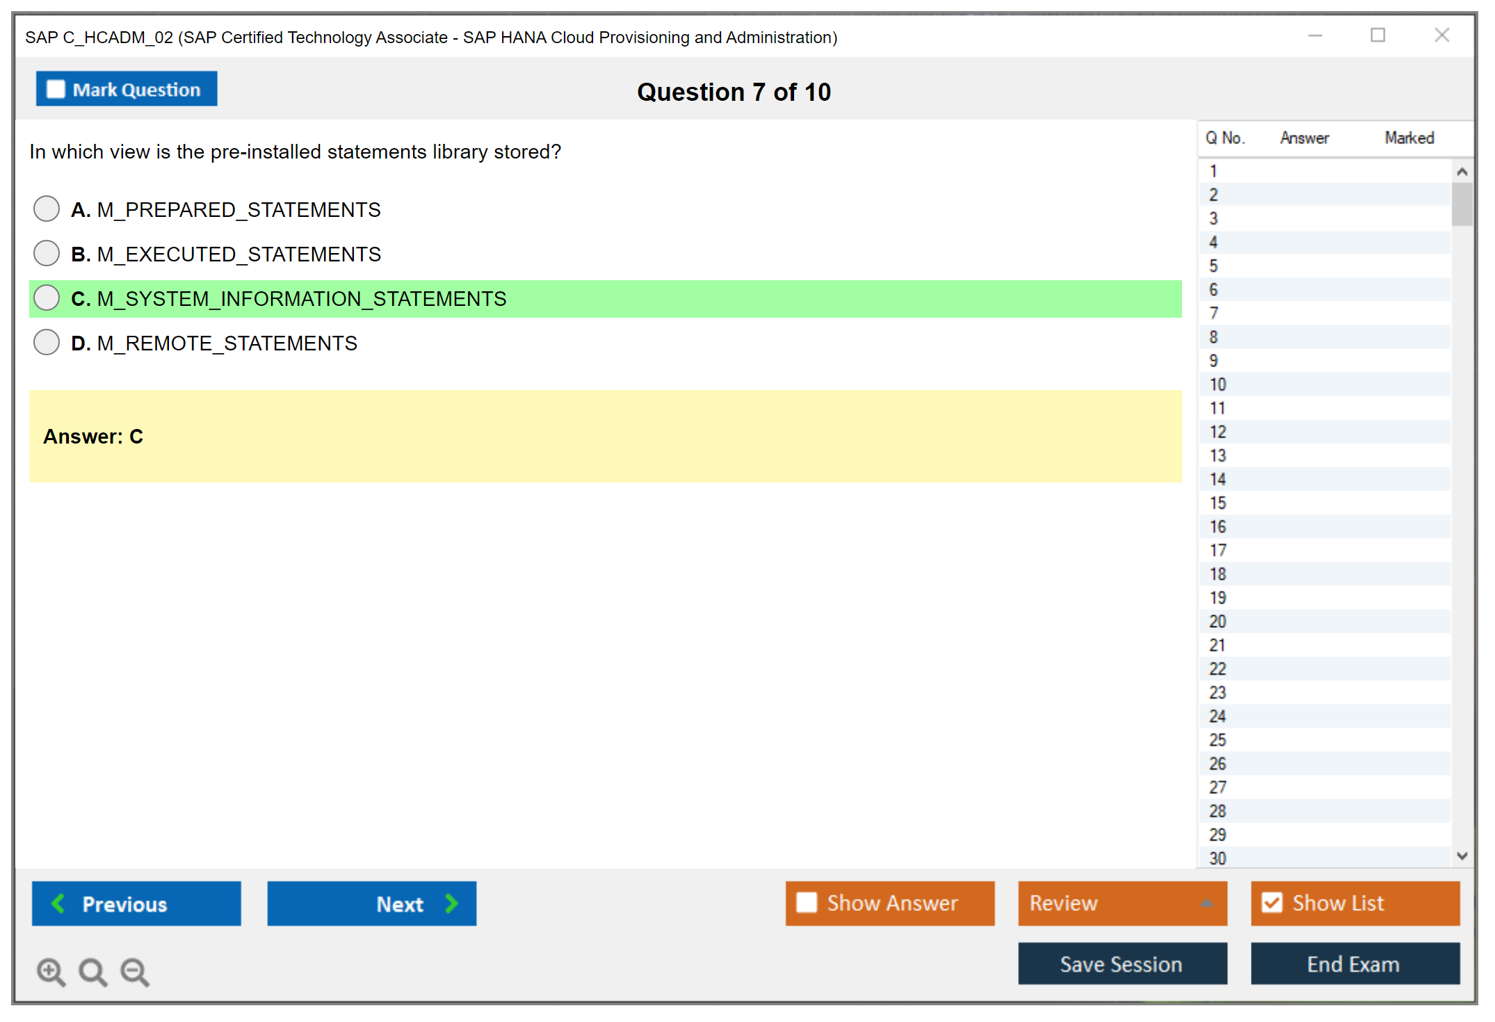Click the green right arrow on Next
This screenshot has width=1495, height=1022.
coord(451,903)
